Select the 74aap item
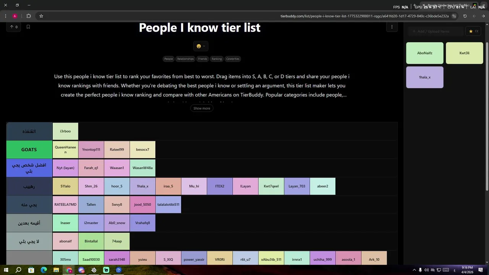 click(x=117, y=241)
